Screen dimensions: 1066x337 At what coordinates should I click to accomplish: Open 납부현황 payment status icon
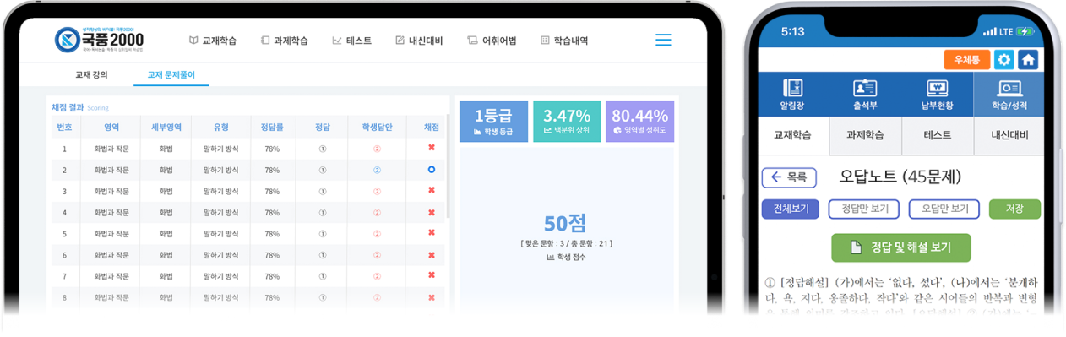(x=937, y=94)
